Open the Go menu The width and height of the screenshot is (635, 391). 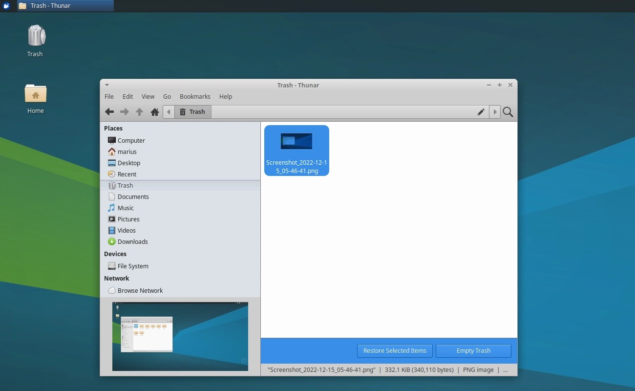(167, 96)
